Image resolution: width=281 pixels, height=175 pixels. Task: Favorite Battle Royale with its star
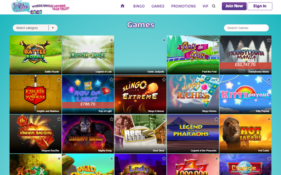[x=59, y=40]
